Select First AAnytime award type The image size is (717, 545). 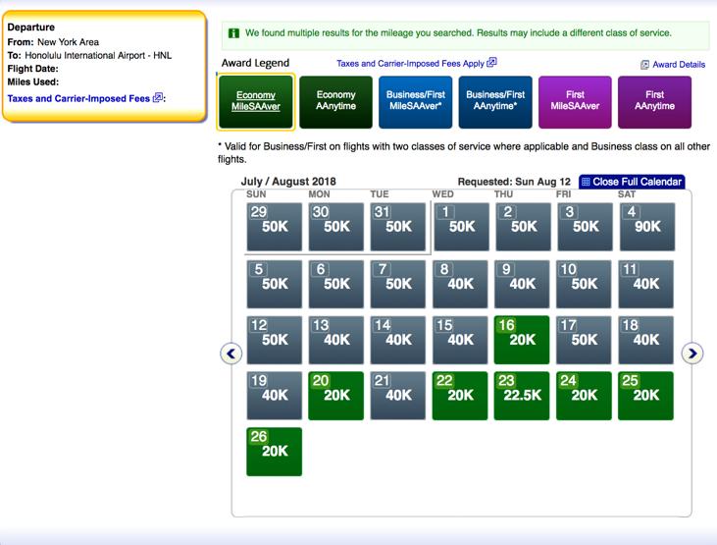tap(654, 102)
